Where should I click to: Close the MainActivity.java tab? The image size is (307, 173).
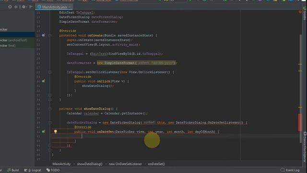(x=70, y=7)
